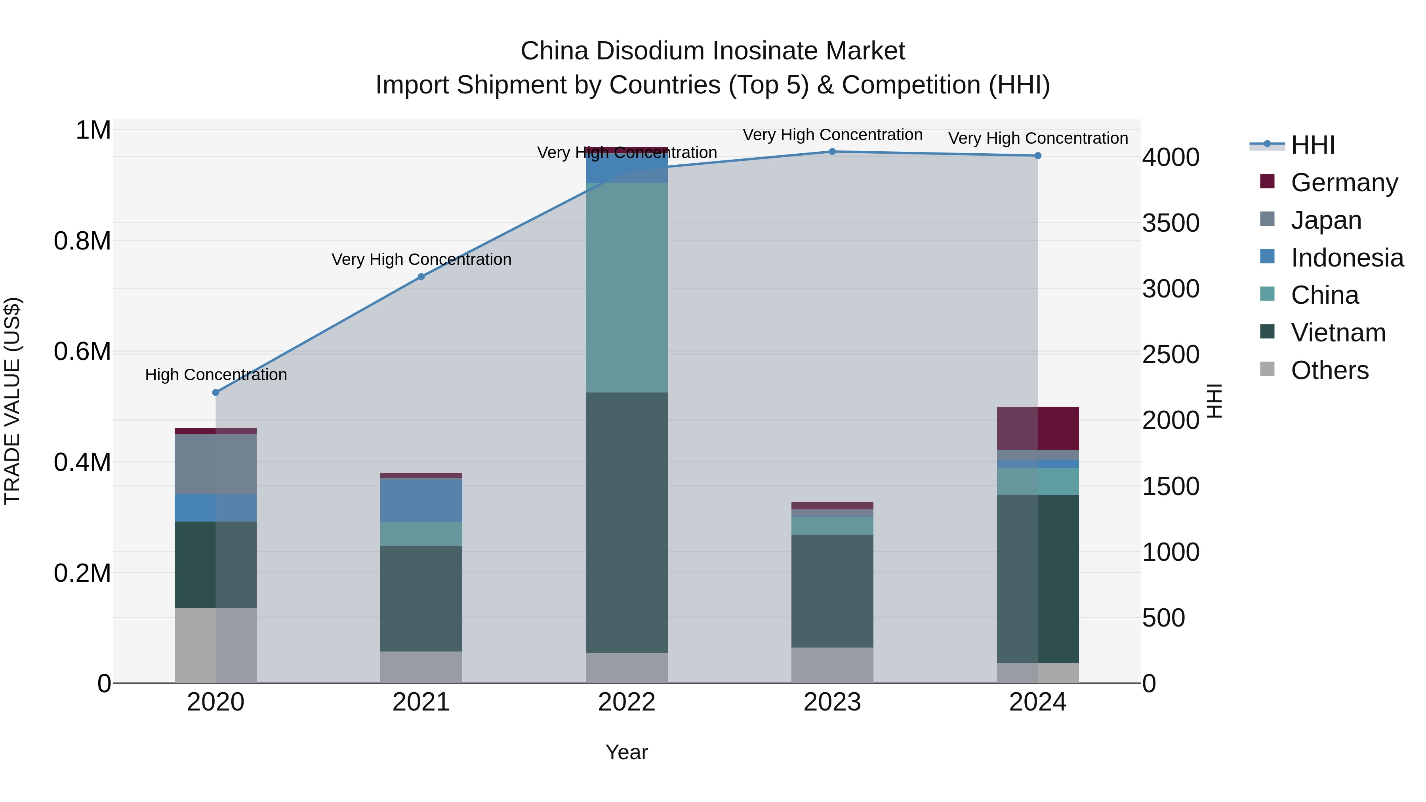The image size is (1426, 802).
Task: Click the Others gray legend swatch
Action: pos(1267,369)
